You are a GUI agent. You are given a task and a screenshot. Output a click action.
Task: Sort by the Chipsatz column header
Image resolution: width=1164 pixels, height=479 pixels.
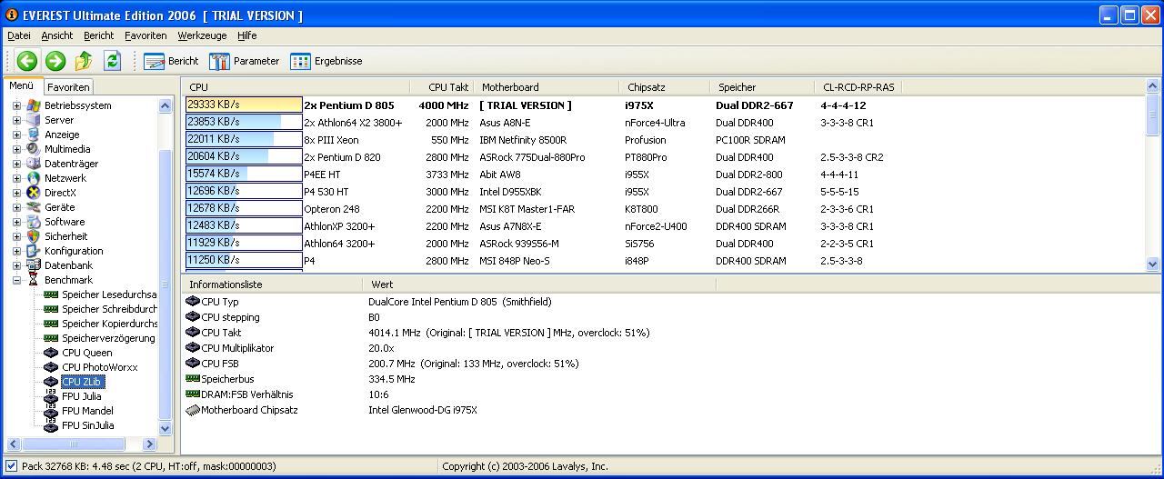tap(666, 87)
